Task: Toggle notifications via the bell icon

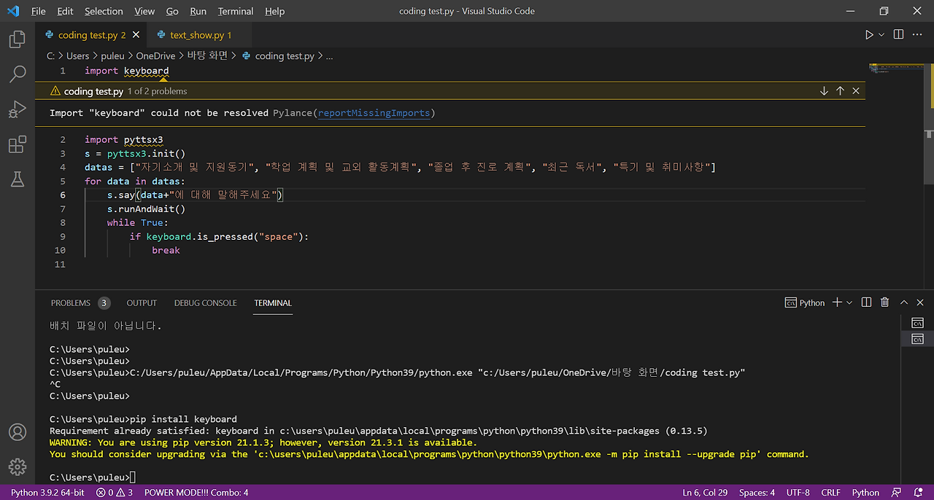Action: [920, 492]
